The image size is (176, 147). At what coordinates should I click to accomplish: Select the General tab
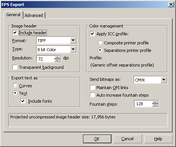tap(13, 15)
